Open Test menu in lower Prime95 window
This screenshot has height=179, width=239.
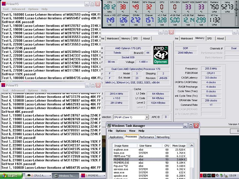click(x=5, y=90)
